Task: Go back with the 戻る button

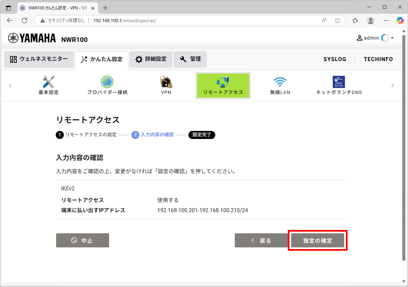Action: point(261,240)
